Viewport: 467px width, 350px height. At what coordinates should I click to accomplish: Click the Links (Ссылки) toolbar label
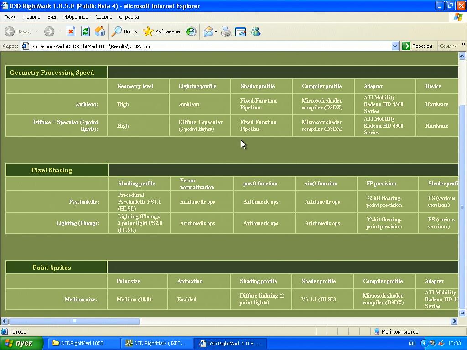(x=448, y=46)
